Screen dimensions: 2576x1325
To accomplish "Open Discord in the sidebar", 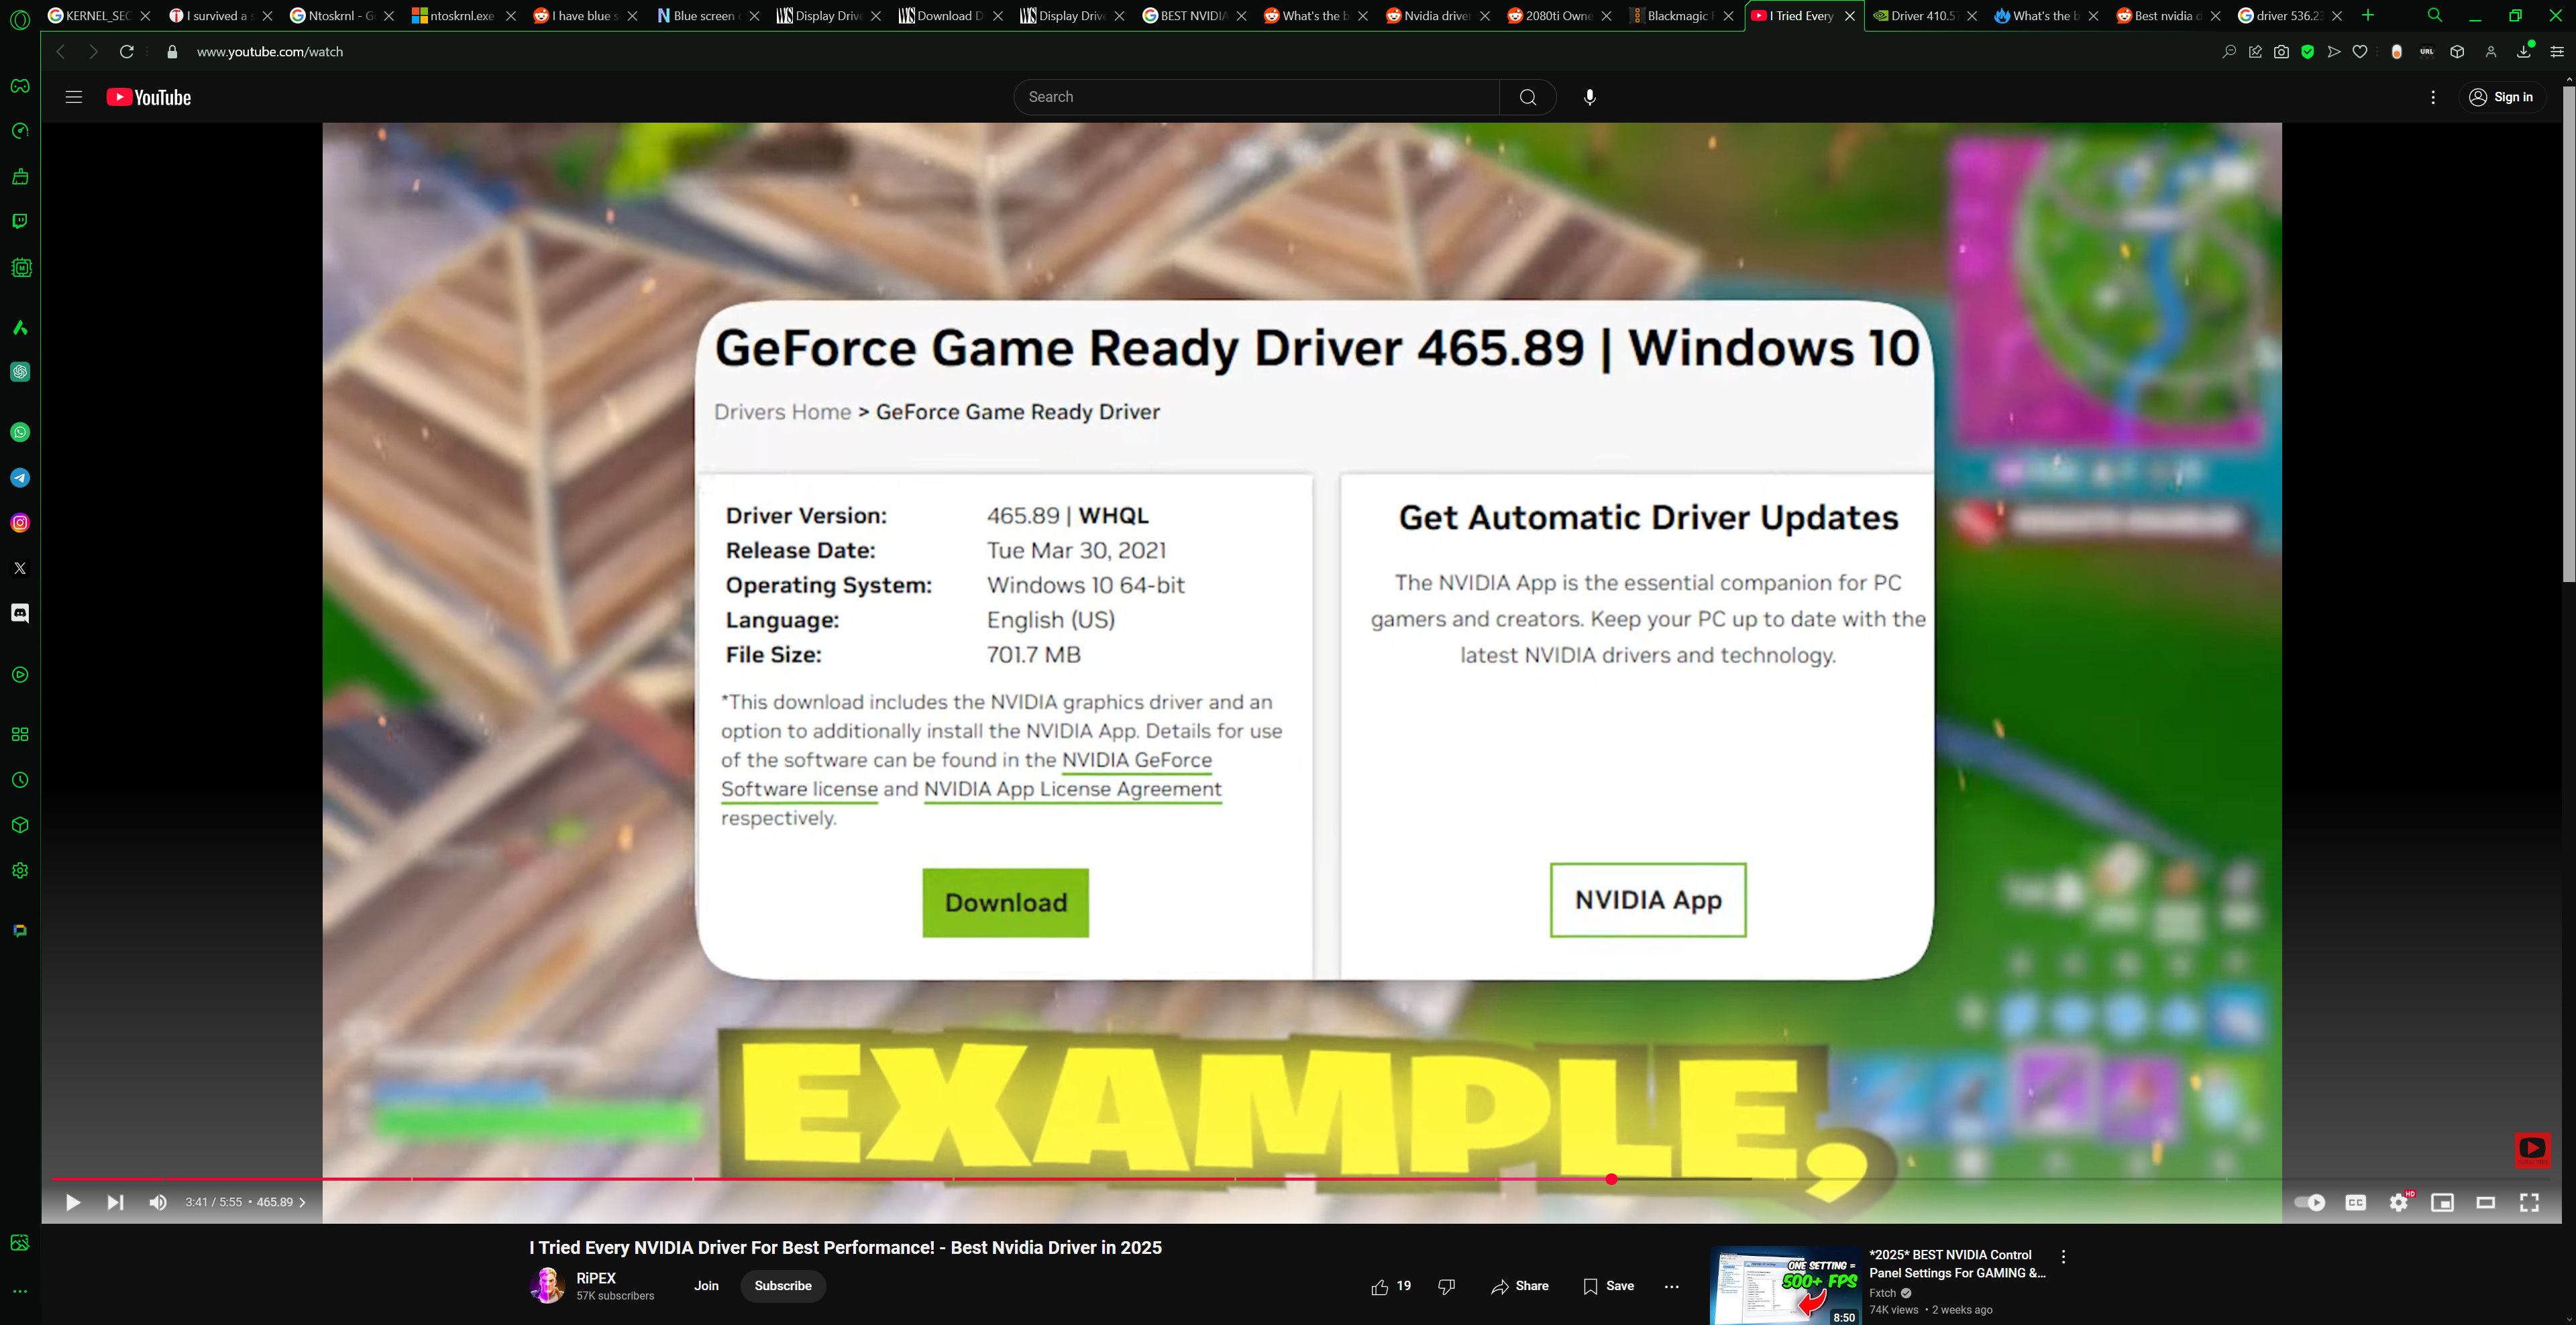I will tap(20, 612).
